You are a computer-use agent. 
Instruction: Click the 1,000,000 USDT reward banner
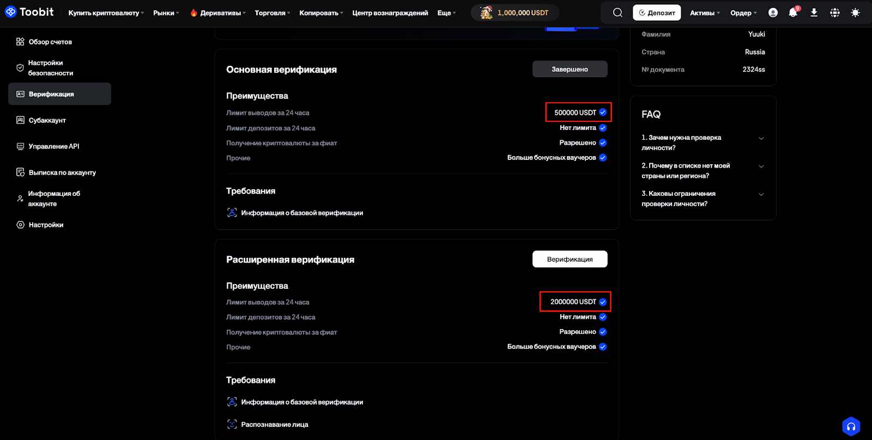pos(515,13)
